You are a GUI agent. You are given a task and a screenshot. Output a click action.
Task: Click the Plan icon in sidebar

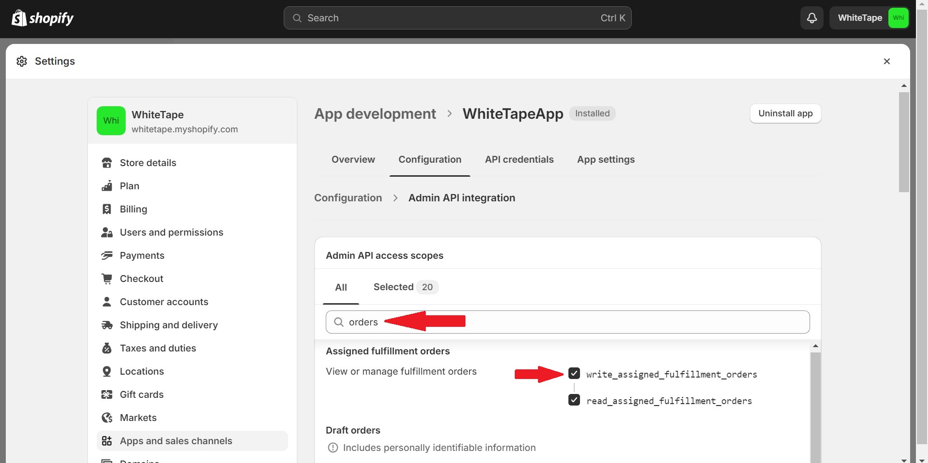[x=107, y=186]
